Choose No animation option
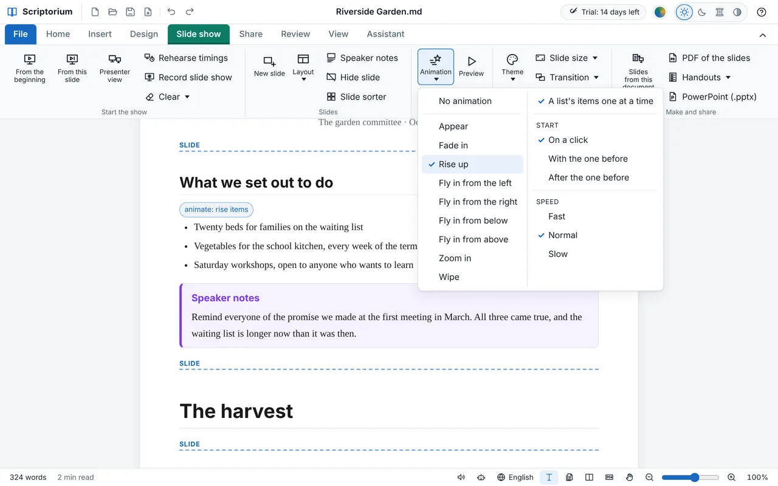Screen dimensions: 778x486 [472, 101]
